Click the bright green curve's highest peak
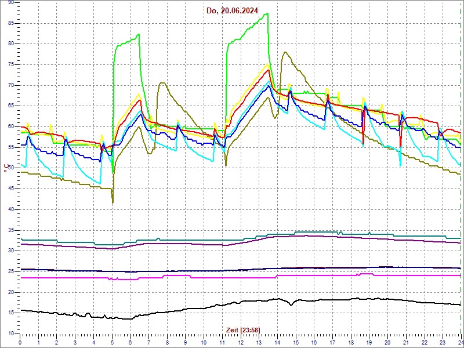 pyautogui.click(x=267, y=14)
